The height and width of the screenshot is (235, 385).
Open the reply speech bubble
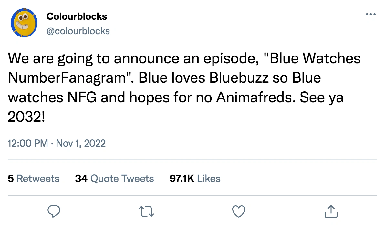point(54,211)
